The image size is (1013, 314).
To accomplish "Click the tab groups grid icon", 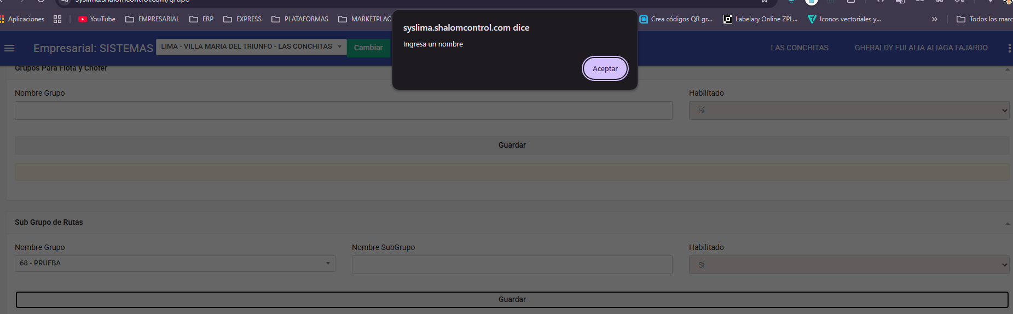I will [57, 19].
